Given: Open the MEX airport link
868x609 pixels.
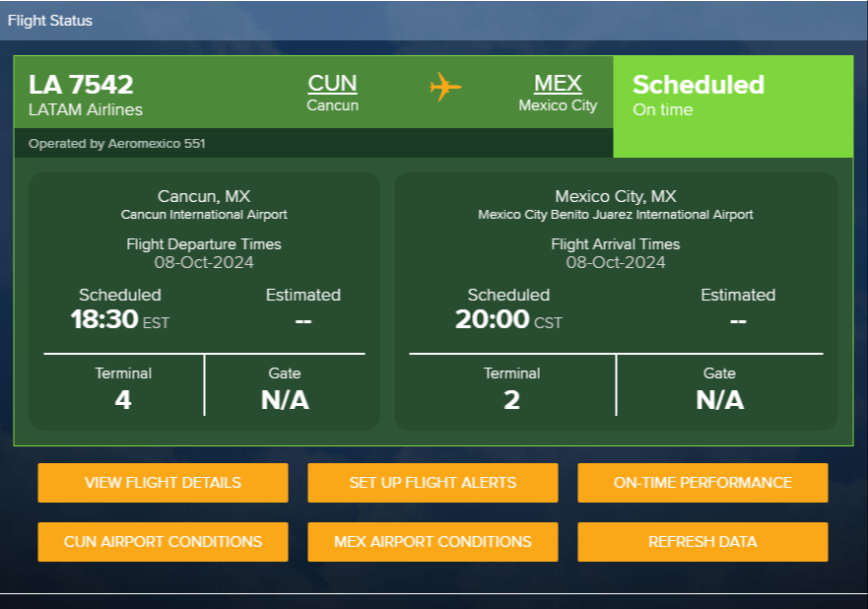Looking at the screenshot, I should pyautogui.click(x=558, y=84).
